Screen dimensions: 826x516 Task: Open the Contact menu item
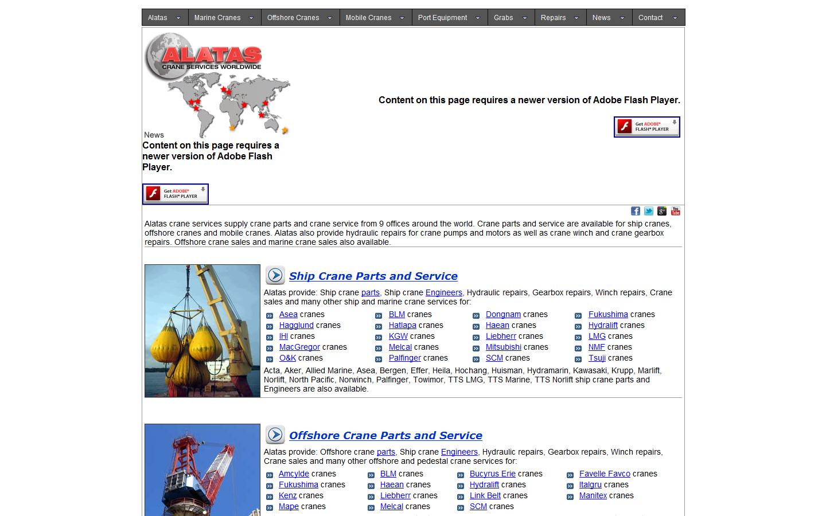[650, 18]
